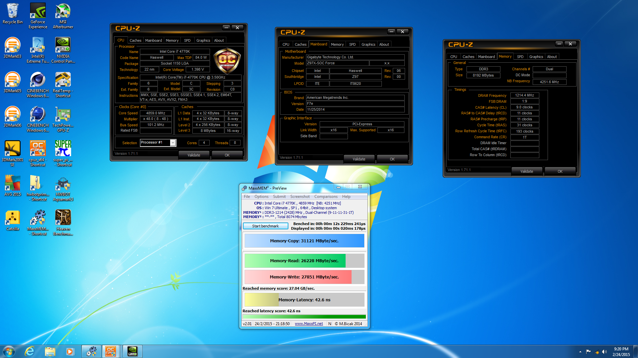Click the Memory-Copy result bar
Viewport: 638px width, 358px height.
pos(304,241)
